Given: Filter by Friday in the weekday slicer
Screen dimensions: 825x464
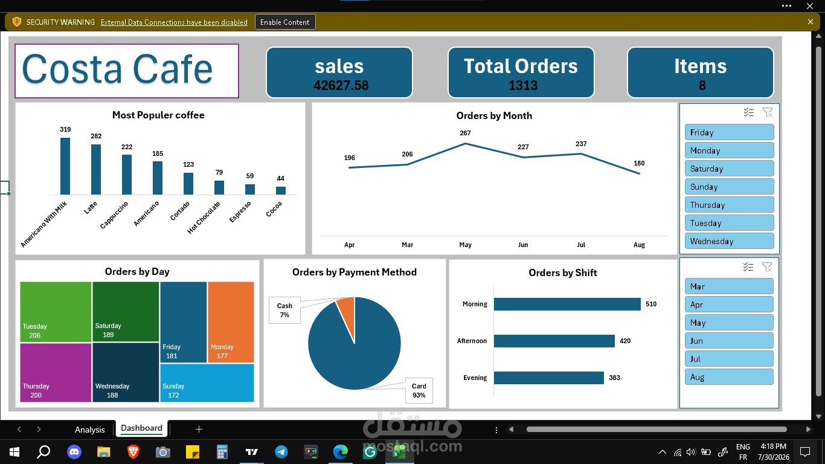Looking at the screenshot, I should [x=729, y=132].
